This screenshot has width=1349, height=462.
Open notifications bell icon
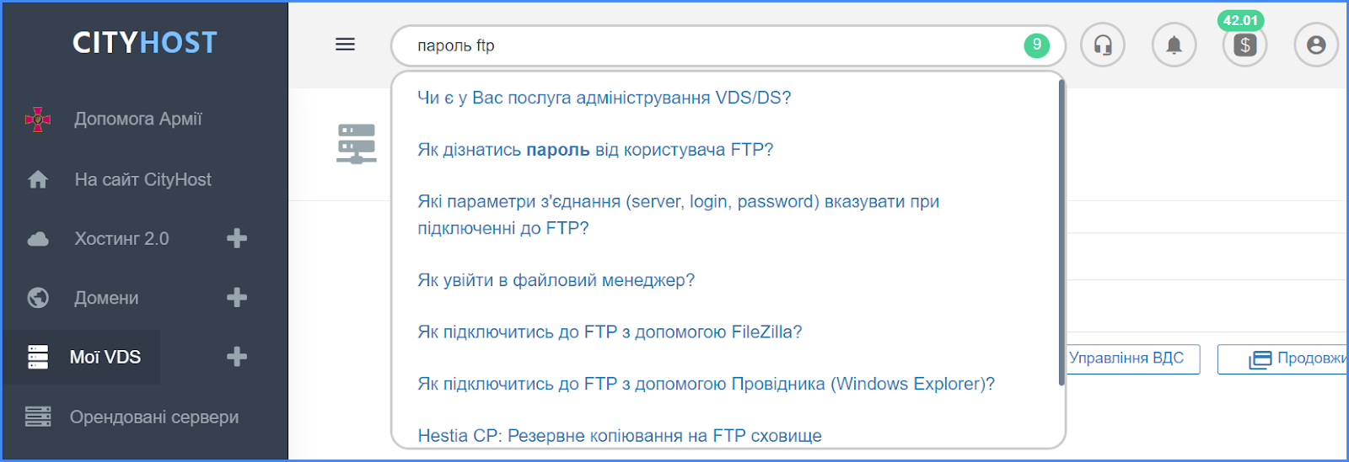1174,45
